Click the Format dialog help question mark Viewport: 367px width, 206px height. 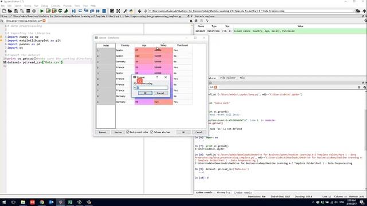tap(157, 77)
